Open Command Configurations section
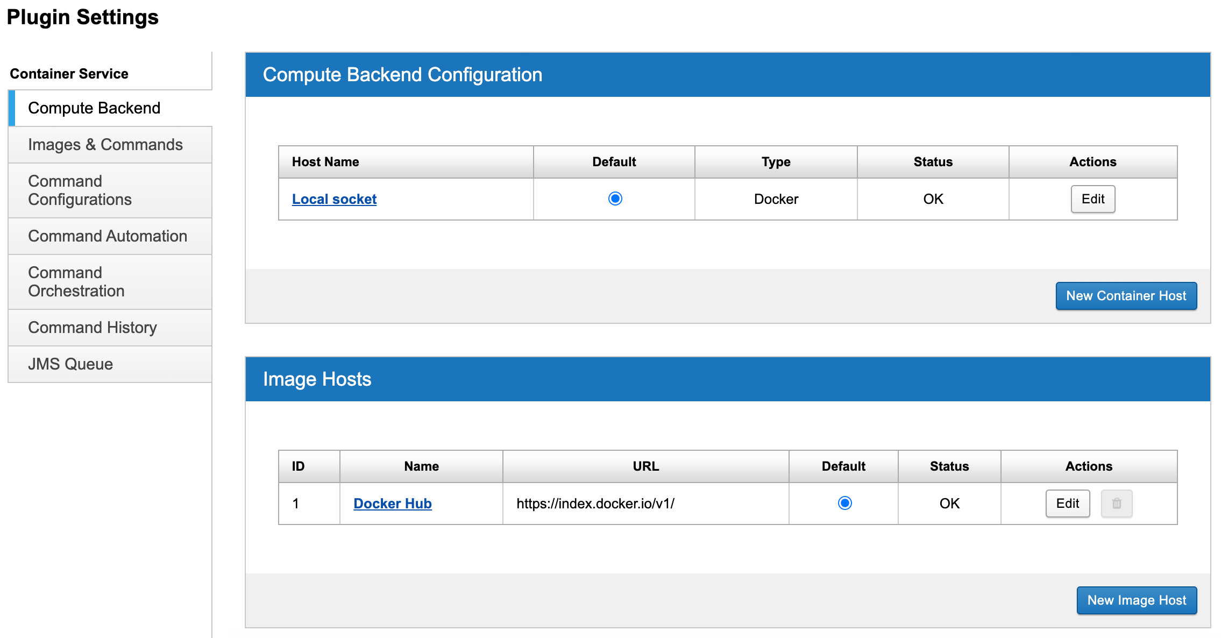The image size is (1221, 638). [80, 190]
